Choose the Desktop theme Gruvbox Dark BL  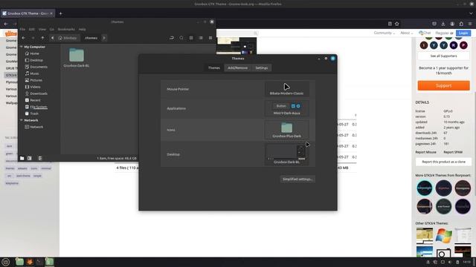286,154
